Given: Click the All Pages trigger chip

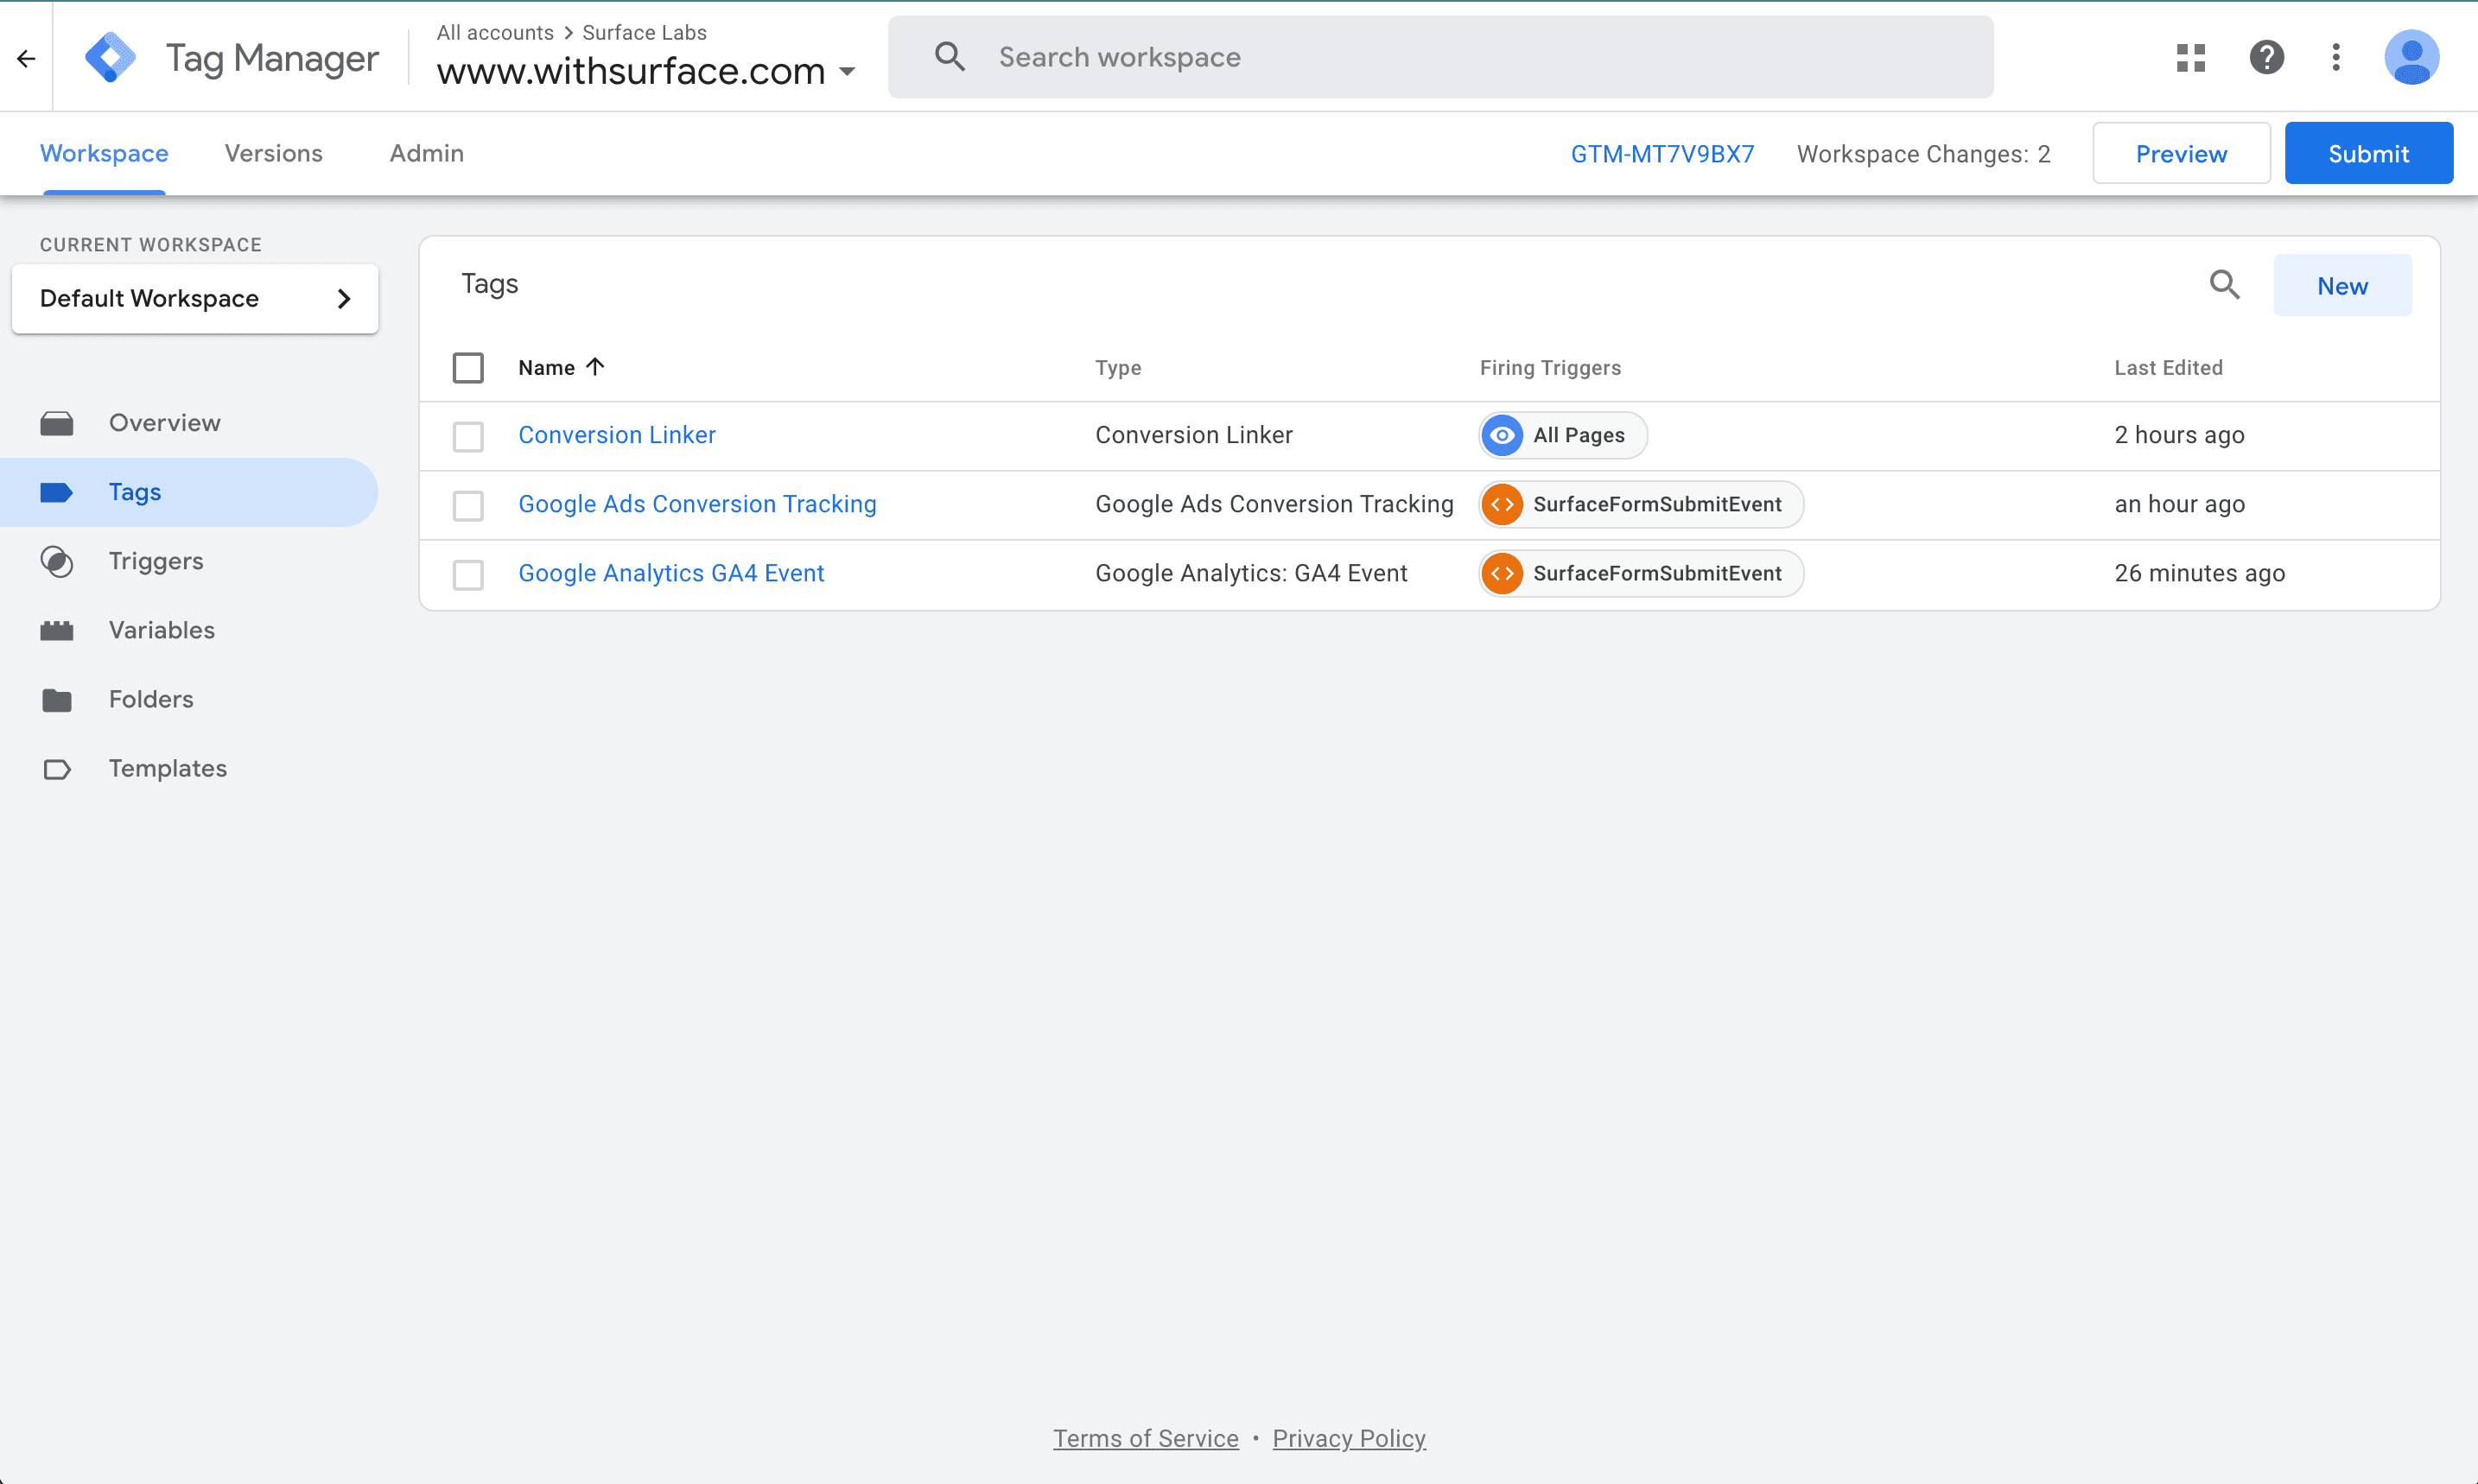Looking at the screenshot, I should [1563, 435].
